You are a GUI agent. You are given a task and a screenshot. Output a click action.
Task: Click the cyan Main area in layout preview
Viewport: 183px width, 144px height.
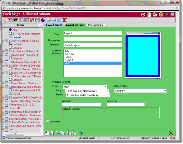[x=143, y=56]
